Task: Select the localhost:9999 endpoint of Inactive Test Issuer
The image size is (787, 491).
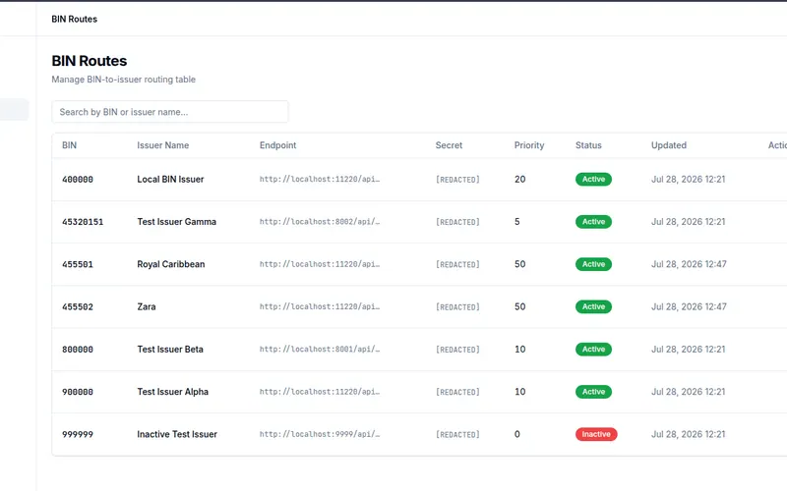Action: pyautogui.click(x=320, y=435)
